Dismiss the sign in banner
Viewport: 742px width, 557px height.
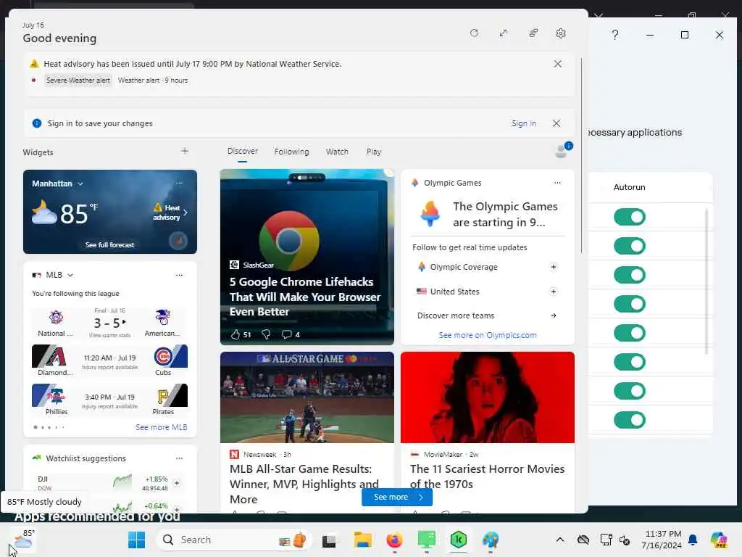click(556, 123)
